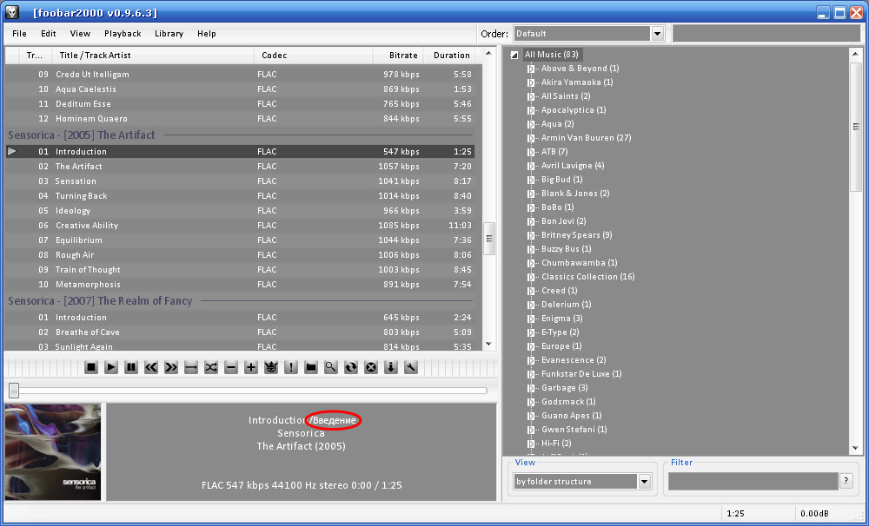Open the Order dropdown list
This screenshot has width=869, height=526.
657,34
